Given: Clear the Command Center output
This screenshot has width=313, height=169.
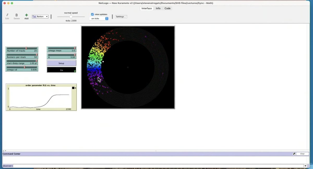Looking at the screenshot, I should (302, 154).
